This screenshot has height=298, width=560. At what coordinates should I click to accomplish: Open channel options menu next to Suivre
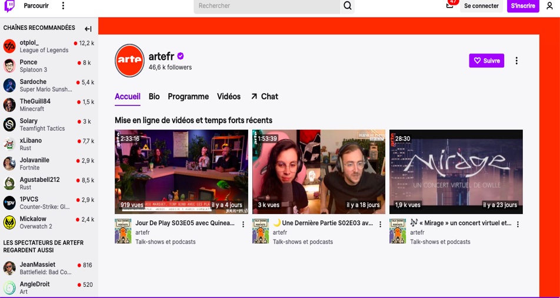(516, 61)
